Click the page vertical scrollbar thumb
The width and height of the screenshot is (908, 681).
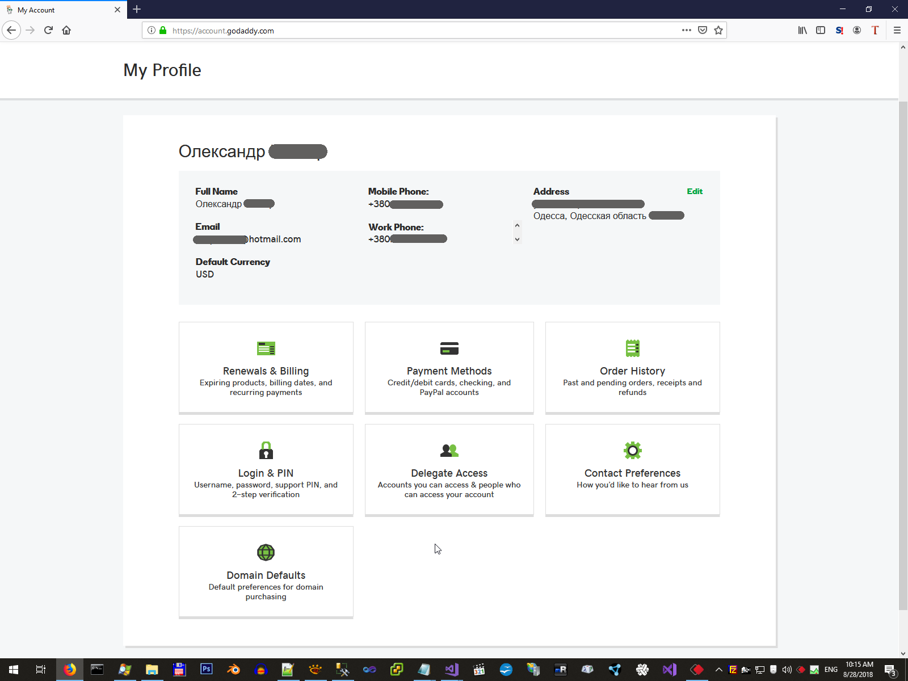tap(903, 355)
